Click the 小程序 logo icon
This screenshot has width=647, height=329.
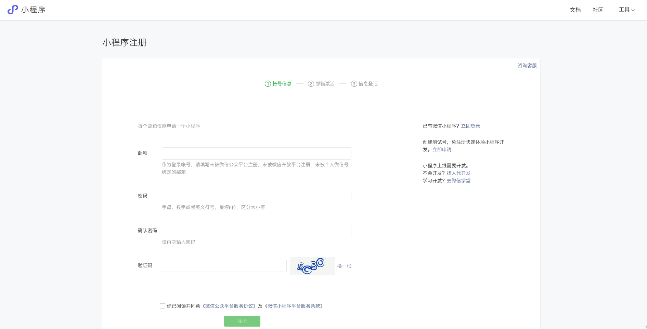13,10
